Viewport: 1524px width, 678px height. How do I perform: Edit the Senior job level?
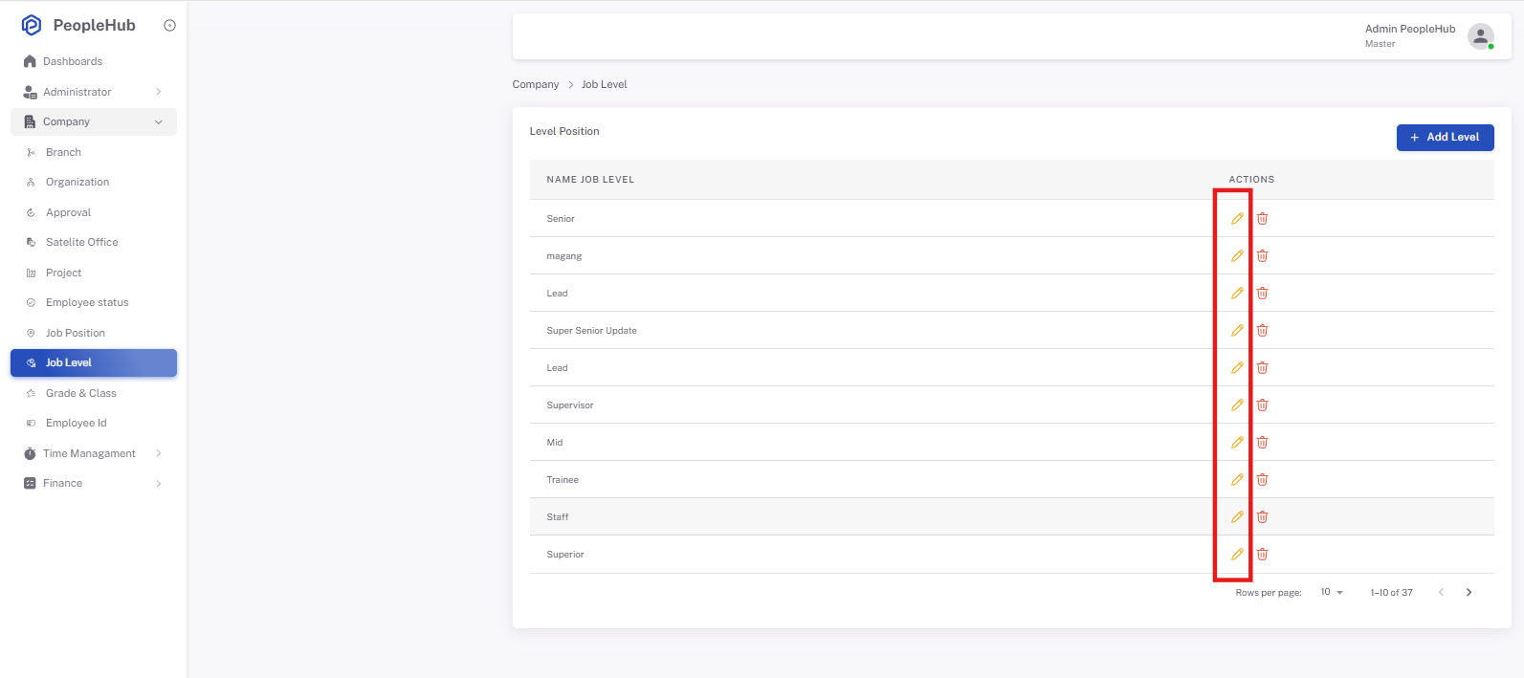pos(1237,218)
